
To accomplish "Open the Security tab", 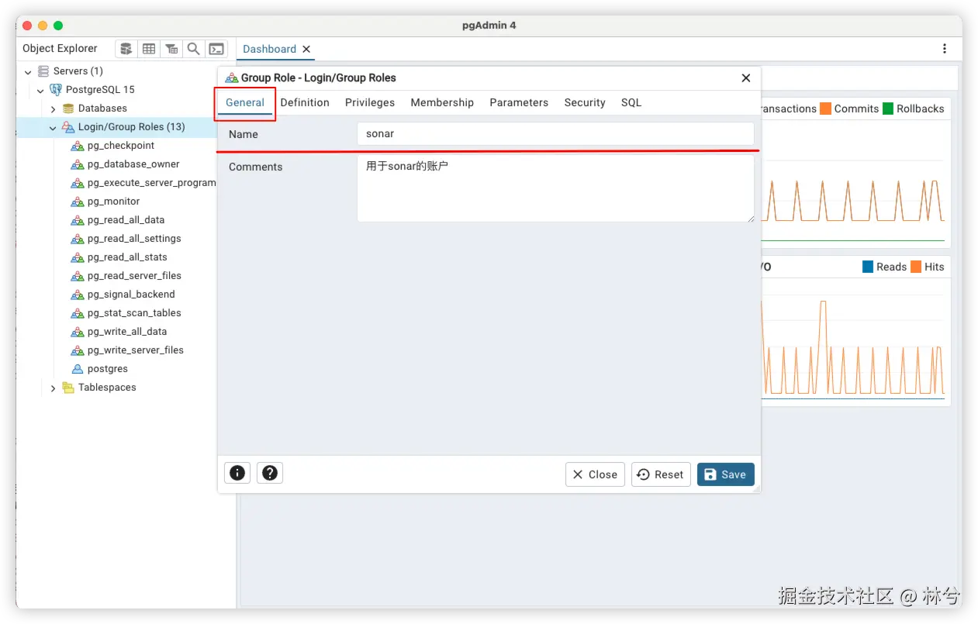I will tap(585, 102).
